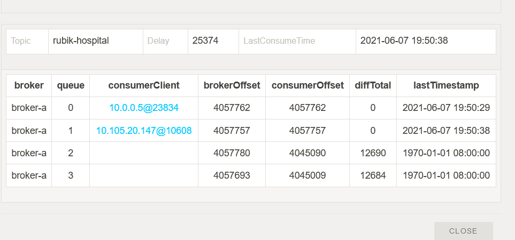Click the consumerClient column header
The image size is (515, 240).
(144, 85)
